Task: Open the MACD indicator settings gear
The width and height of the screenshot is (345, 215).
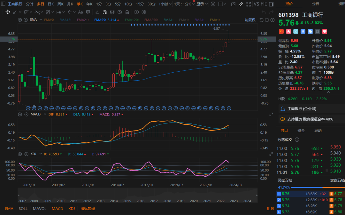Action: [20, 114]
